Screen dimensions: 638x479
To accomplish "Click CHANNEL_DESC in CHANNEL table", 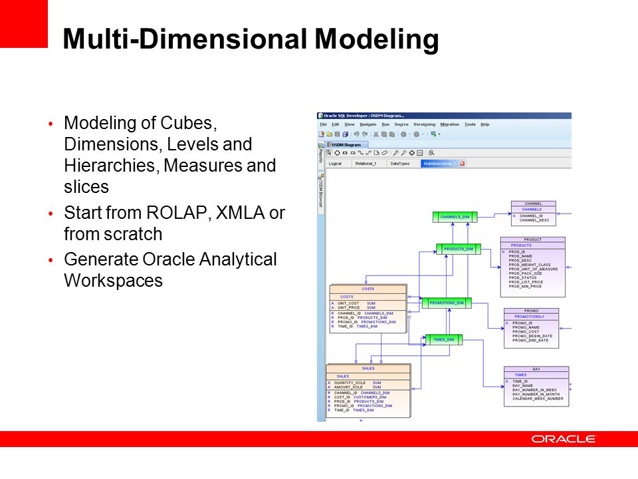I will 534,220.
